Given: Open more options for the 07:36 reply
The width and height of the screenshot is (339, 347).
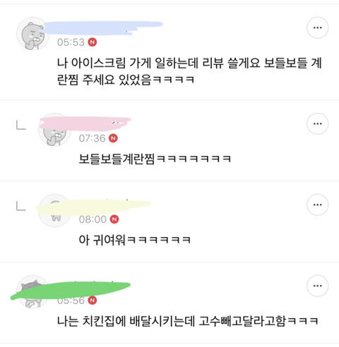Looking at the screenshot, I should pyautogui.click(x=318, y=123).
